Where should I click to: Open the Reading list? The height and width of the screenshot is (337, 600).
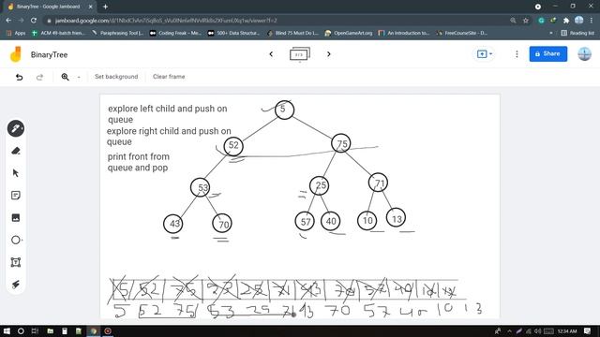click(x=577, y=34)
